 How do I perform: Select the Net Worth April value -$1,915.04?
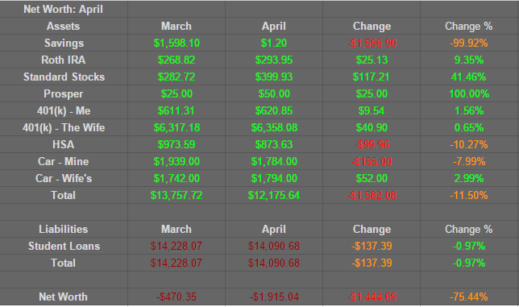tap(274, 297)
